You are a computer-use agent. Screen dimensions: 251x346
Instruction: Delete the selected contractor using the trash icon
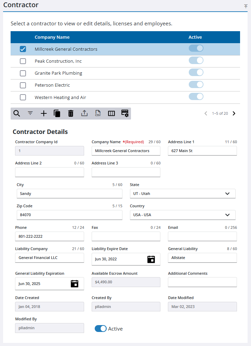click(x=70, y=113)
